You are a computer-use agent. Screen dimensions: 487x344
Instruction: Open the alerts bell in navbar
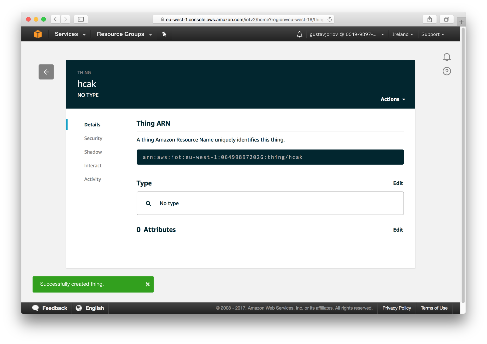(300, 34)
